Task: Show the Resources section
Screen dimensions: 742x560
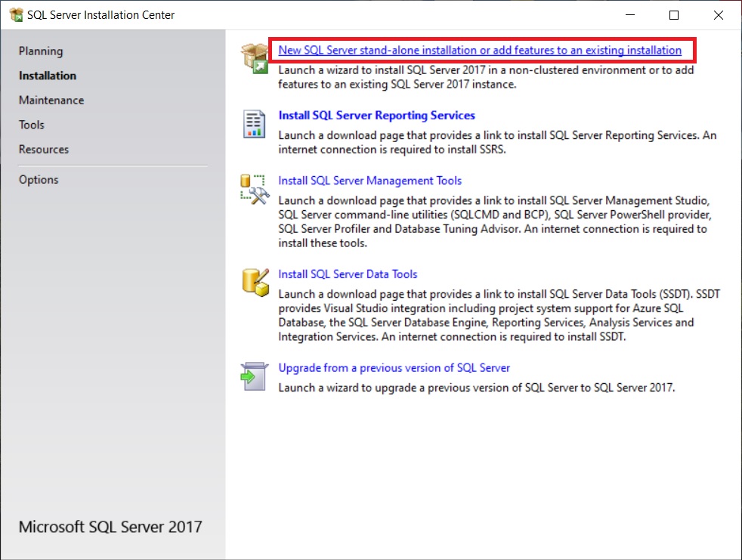Action: 44,150
